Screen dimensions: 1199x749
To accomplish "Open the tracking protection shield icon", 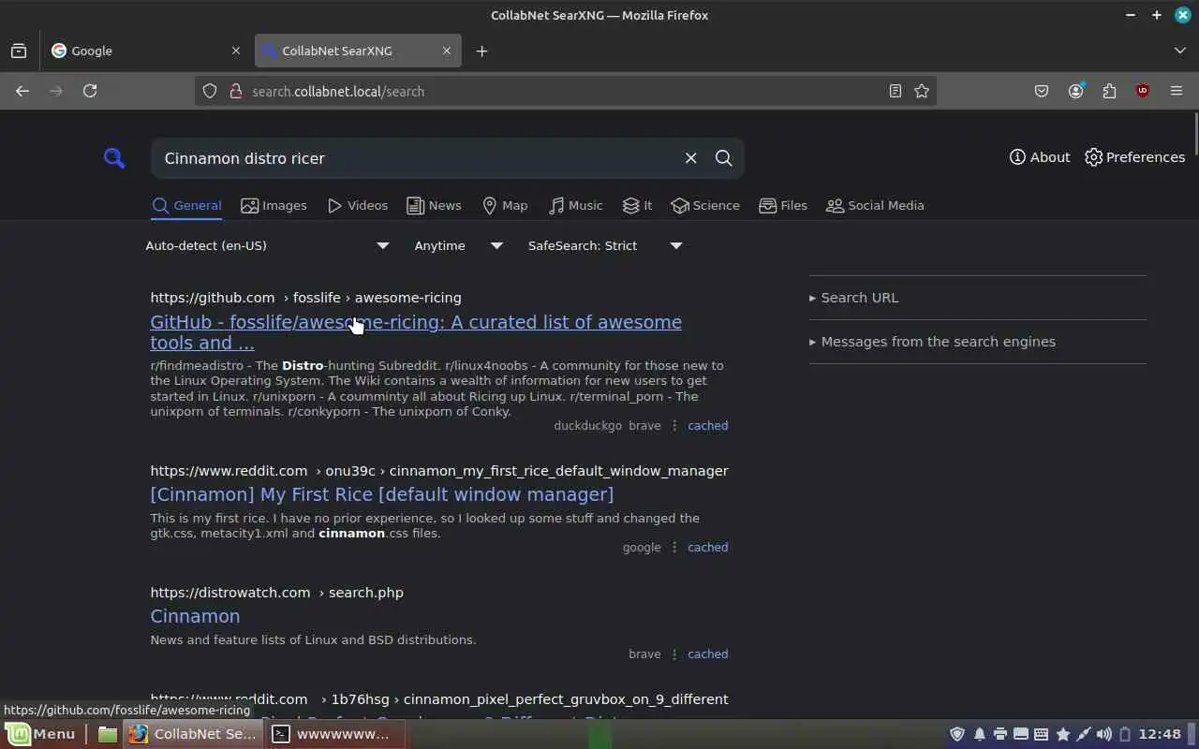I will click(x=210, y=91).
